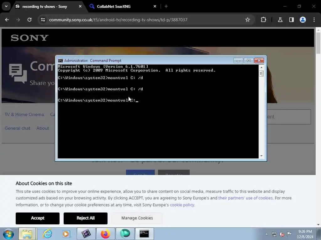Click Command Prompt scrollbar up arrow
This screenshot has height=240, width=321.
[261, 67]
